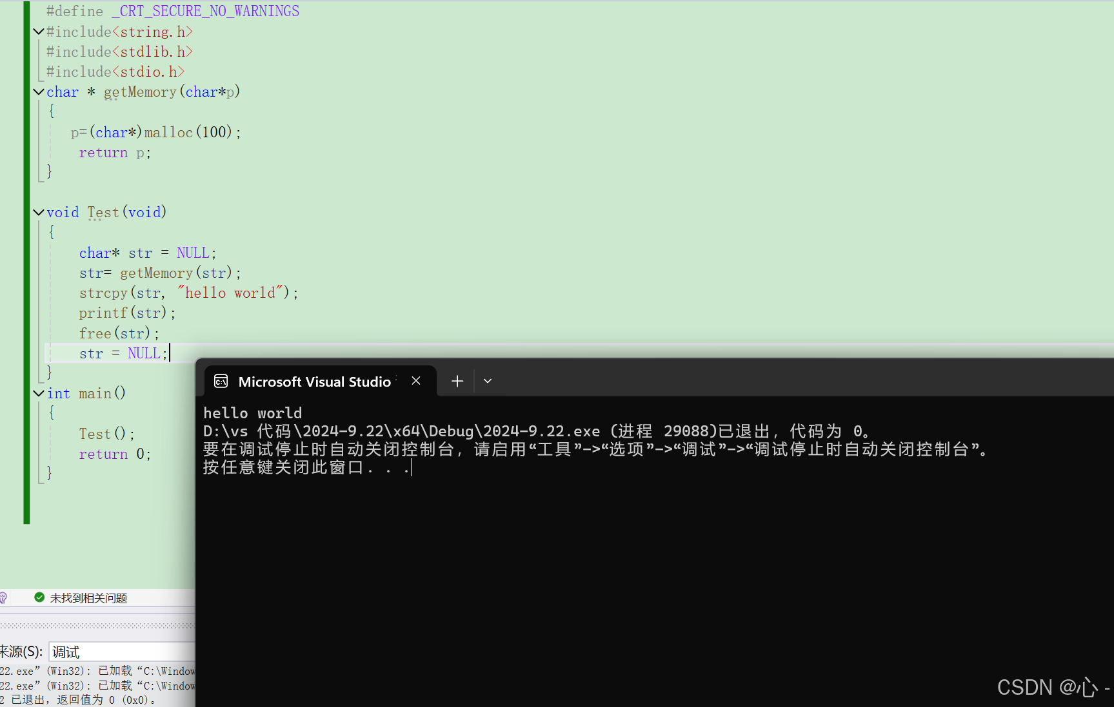Screen dimensions: 1114x707
Task: Click the '#include<stdio.h>' line
Action: pos(115,72)
